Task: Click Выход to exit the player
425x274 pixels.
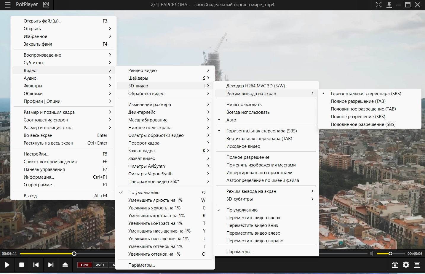Action: (63, 196)
